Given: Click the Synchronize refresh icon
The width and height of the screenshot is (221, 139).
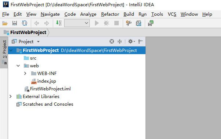Looking at the screenshot, I should (x=25, y=23).
